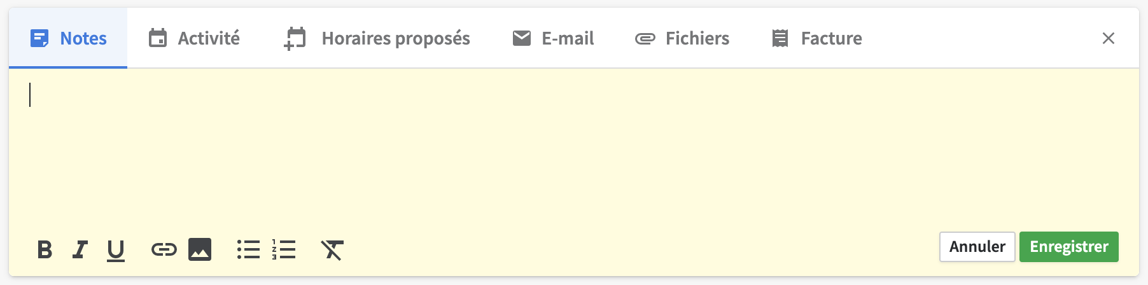Close the notes panel
The height and width of the screenshot is (285, 1148).
click(1108, 38)
